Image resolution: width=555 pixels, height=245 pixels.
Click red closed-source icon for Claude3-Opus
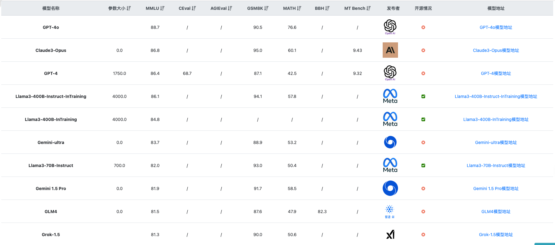point(423,50)
